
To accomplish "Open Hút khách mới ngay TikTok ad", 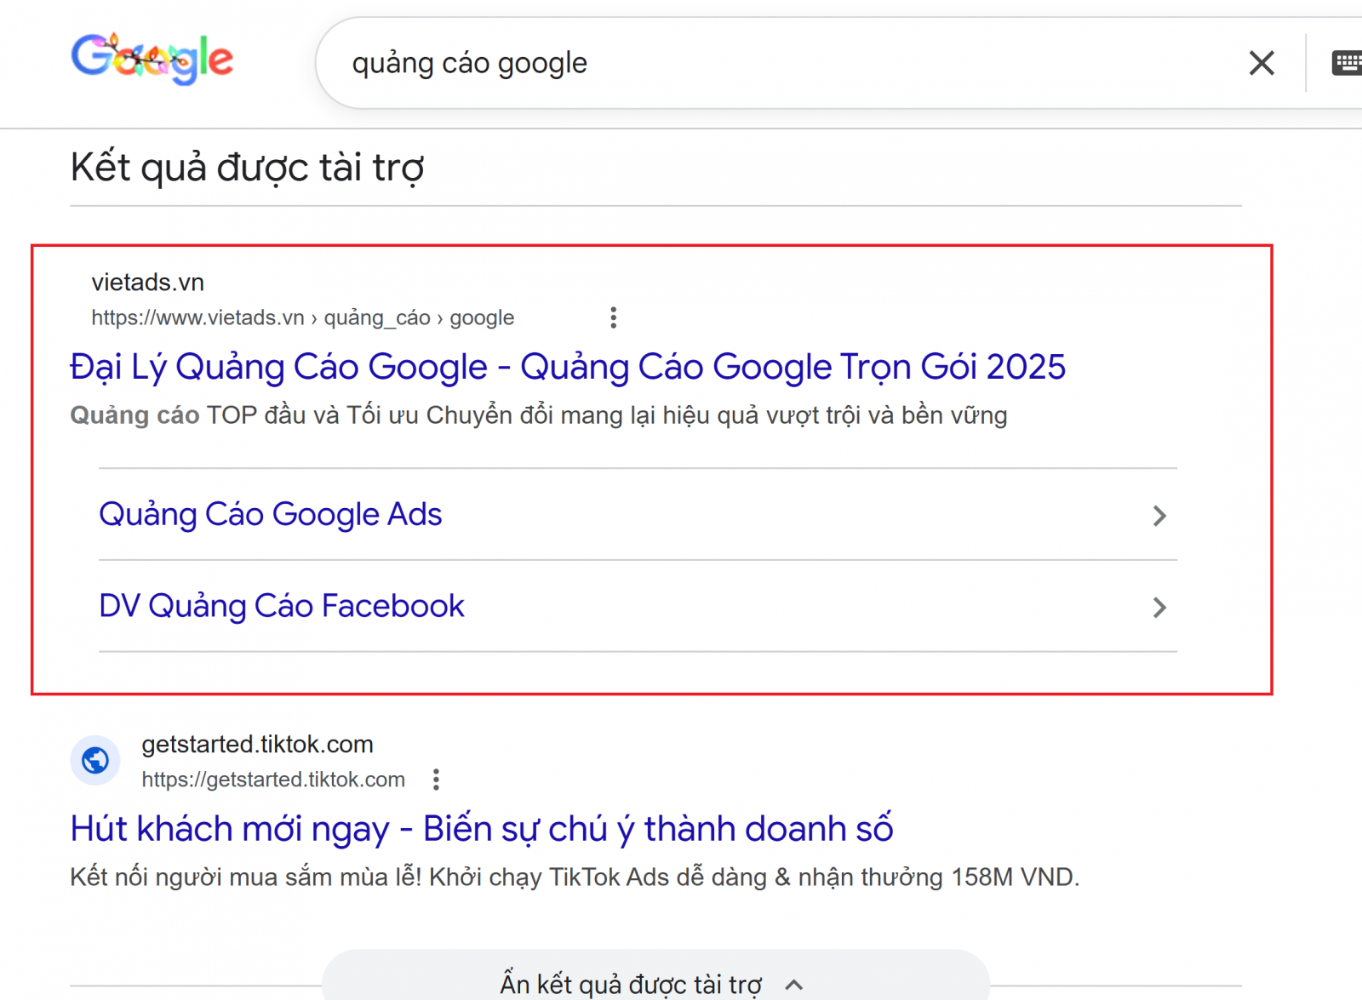I will click(482, 828).
